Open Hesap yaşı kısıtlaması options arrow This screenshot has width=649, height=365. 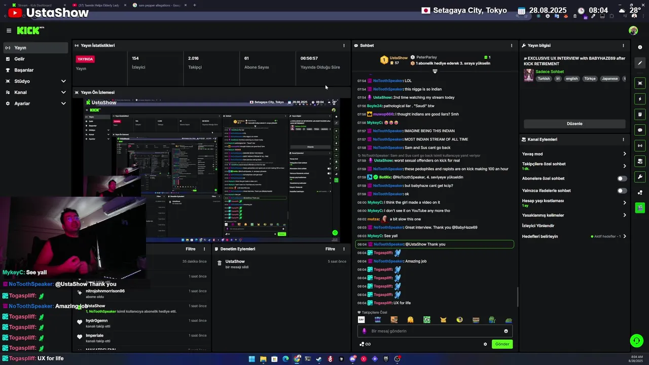(624, 203)
